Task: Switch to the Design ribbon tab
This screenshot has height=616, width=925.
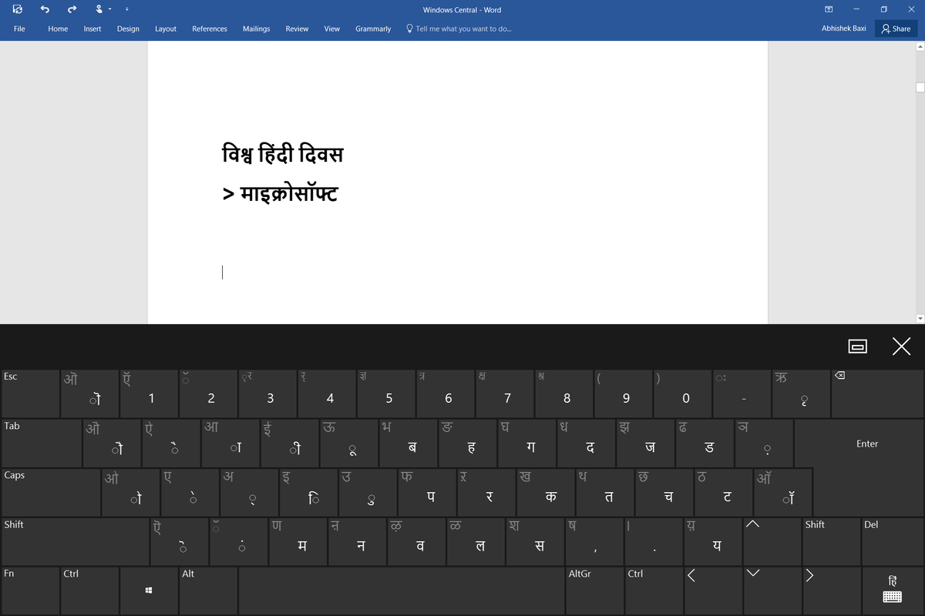Action: [x=128, y=28]
